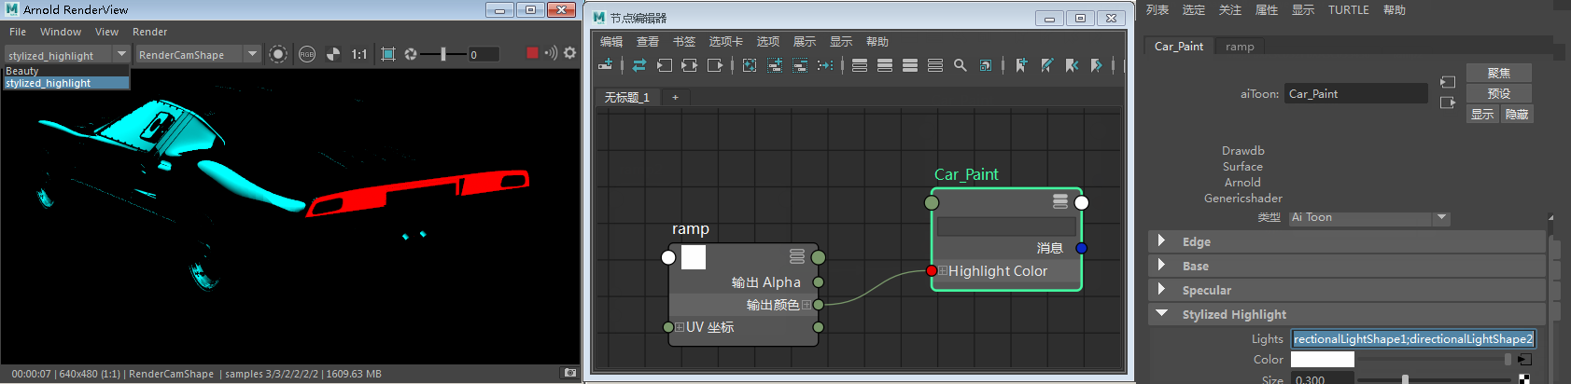Screen dimensions: 1571x384
Task: Set nodes to simple mode view
Action: 860,65
